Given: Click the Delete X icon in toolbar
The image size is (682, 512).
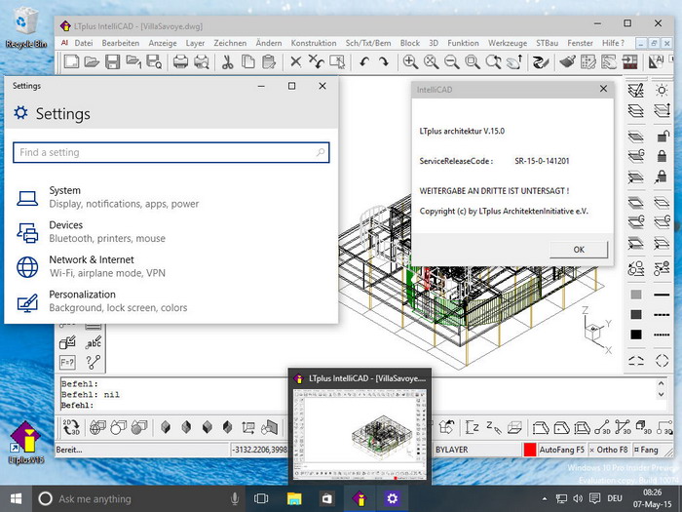Looking at the screenshot, I should click(296, 61).
